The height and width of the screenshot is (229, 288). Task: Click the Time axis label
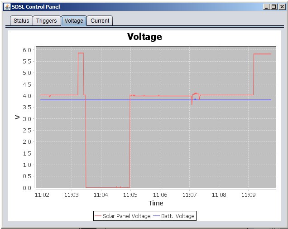(x=156, y=203)
